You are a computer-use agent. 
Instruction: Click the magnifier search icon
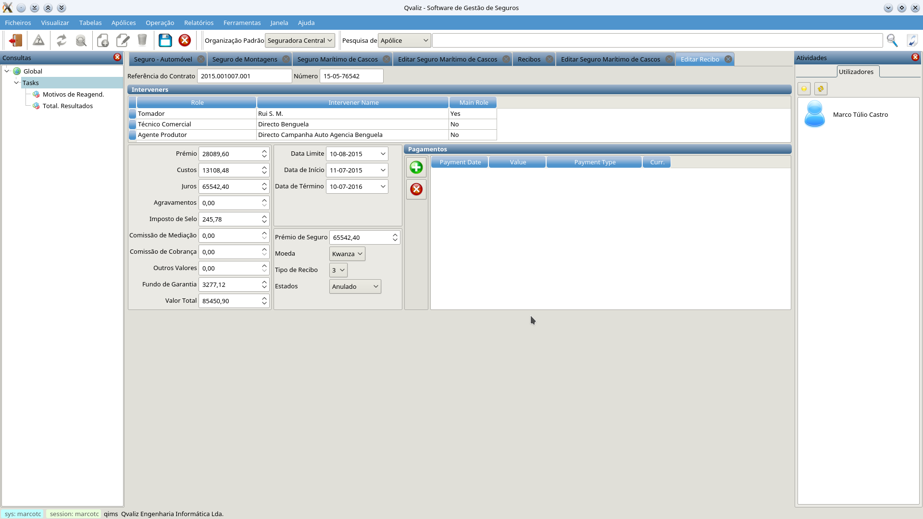(892, 40)
